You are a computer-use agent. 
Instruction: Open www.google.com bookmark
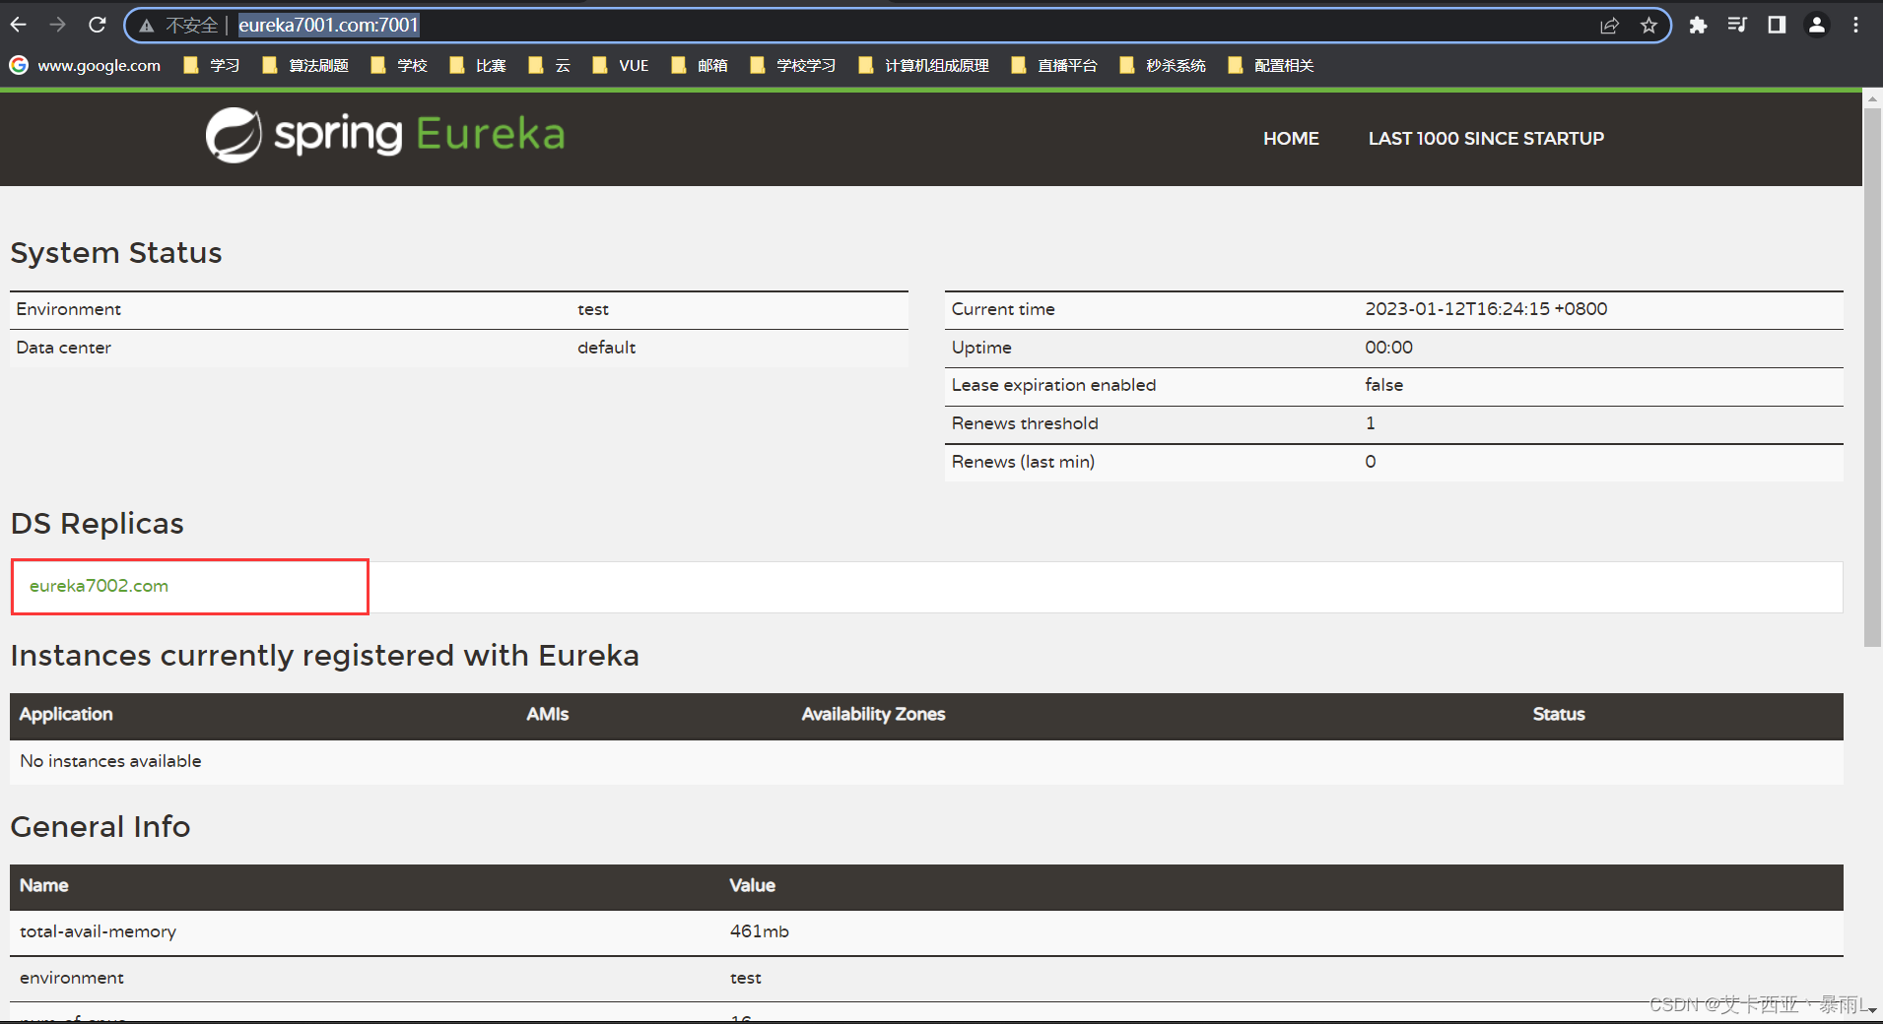[x=86, y=65]
